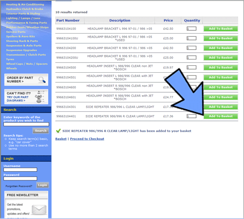Open Suspension & Axle Parts category

click(x=24, y=45)
